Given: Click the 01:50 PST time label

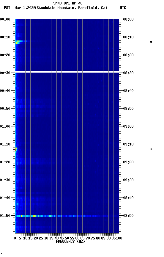Looking at the screenshot, I should pyautogui.click(x=5, y=216).
